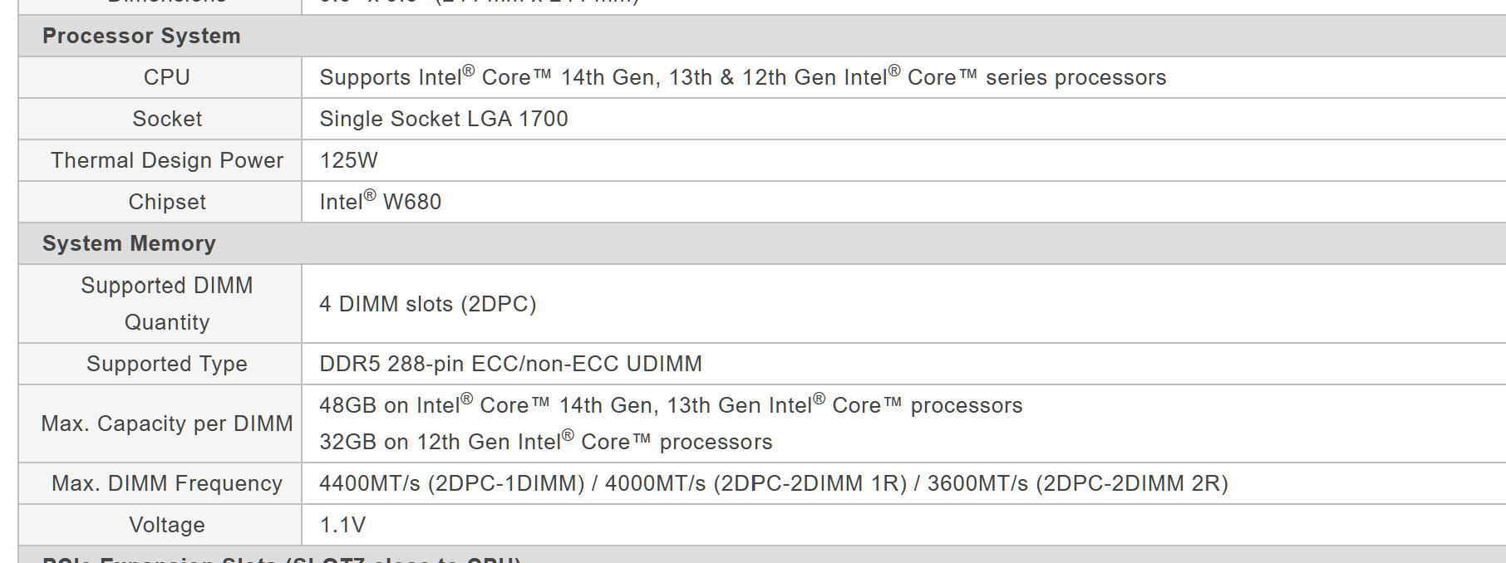Click the Supported Type row label
The width and height of the screenshot is (1506, 563).
166,365
